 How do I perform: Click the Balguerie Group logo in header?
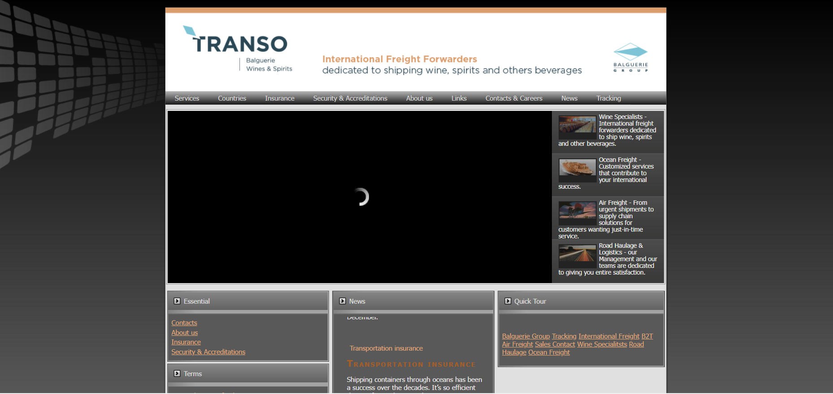pos(630,57)
